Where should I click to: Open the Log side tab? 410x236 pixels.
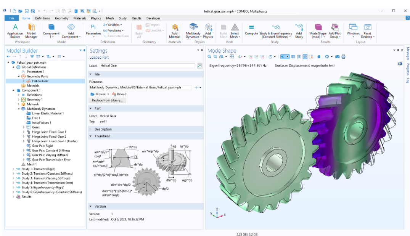click(407, 80)
